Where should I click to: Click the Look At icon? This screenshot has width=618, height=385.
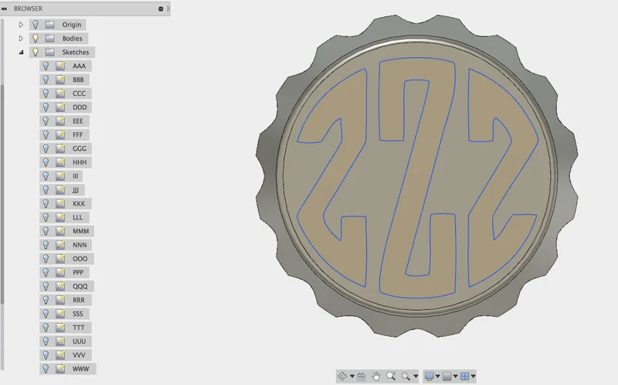click(361, 376)
